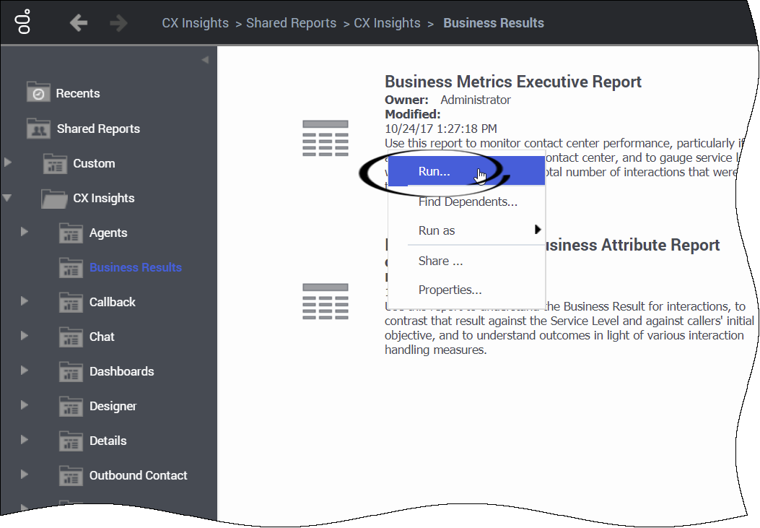Select the Agents report folder icon
760x528 pixels.
click(x=71, y=233)
